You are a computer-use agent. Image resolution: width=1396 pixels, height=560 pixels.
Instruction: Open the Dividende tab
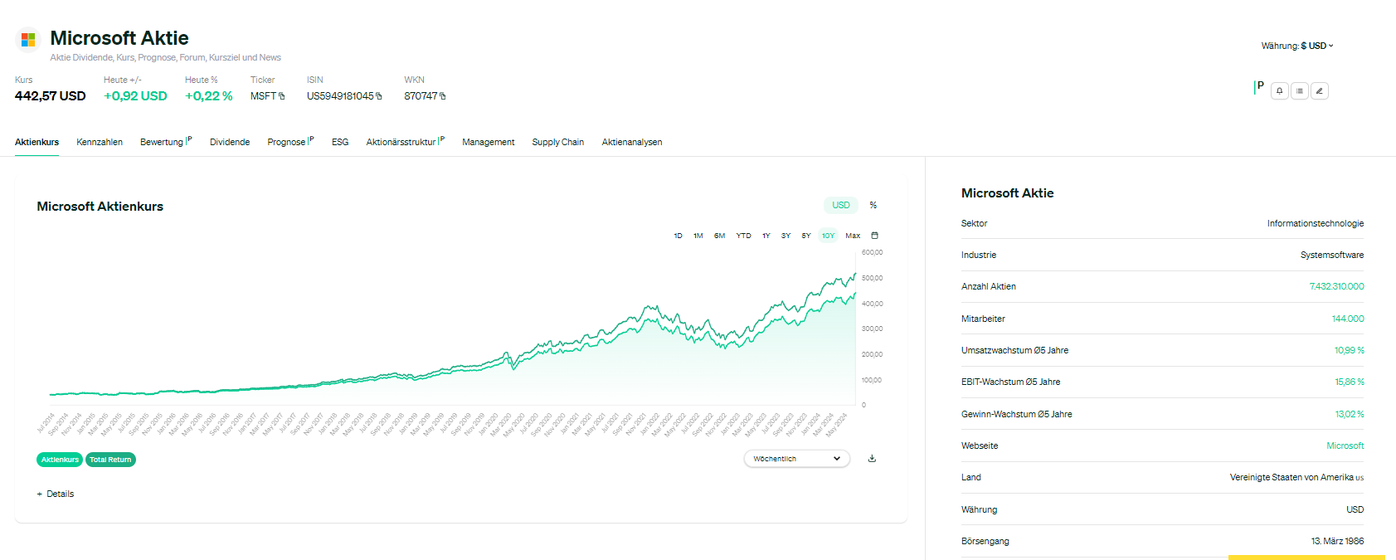click(x=230, y=142)
